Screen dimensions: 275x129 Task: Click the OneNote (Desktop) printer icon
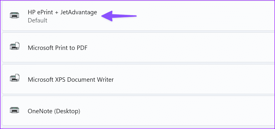15,110
